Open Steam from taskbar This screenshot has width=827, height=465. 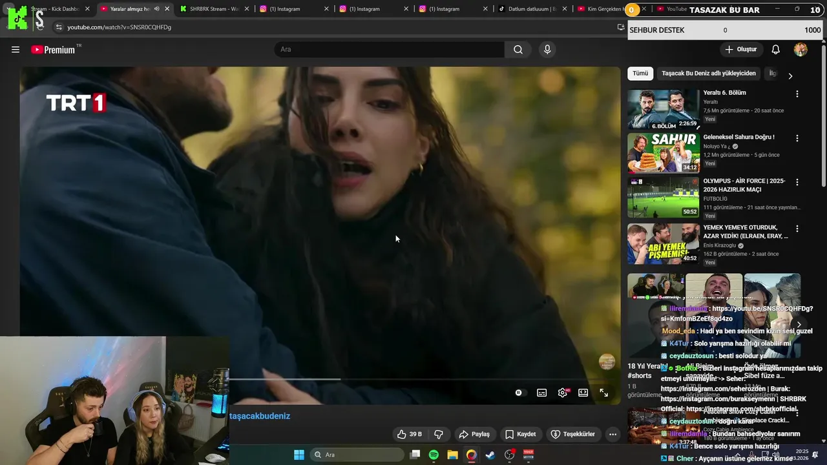(490, 455)
